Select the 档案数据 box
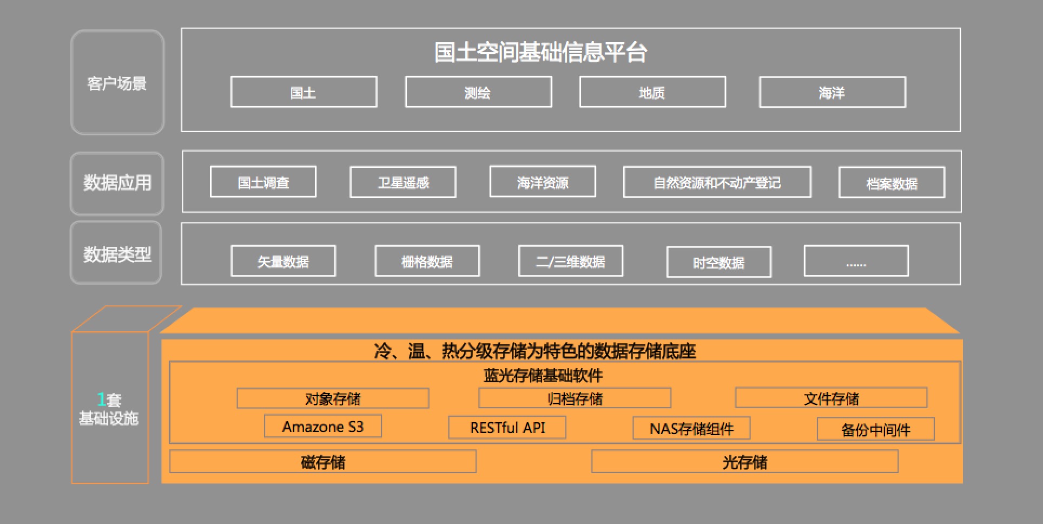 click(x=892, y=182)
